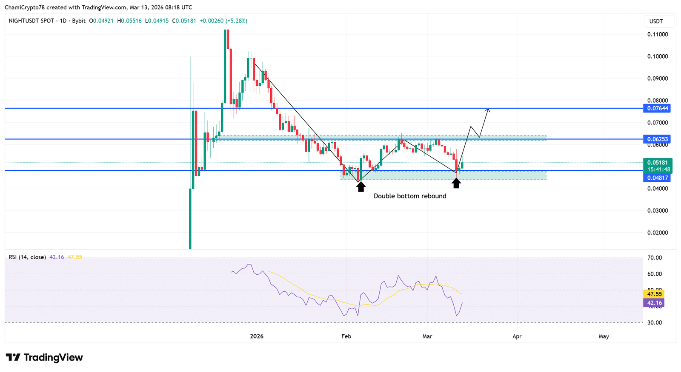Select the 0.04817 blue price label
The width and height of the screenshot is (681, 372).
coord(658,178)
